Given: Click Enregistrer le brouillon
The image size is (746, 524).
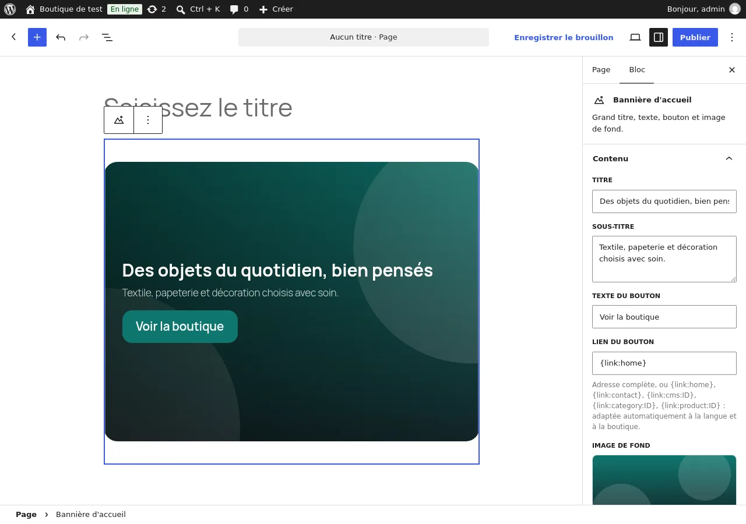Looking at the screenshot, I should pyautogui.click(x=564, y=37).
